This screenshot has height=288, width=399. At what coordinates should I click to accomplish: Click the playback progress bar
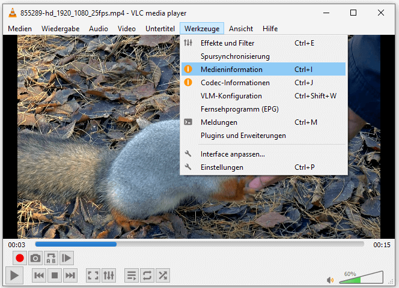199,244
